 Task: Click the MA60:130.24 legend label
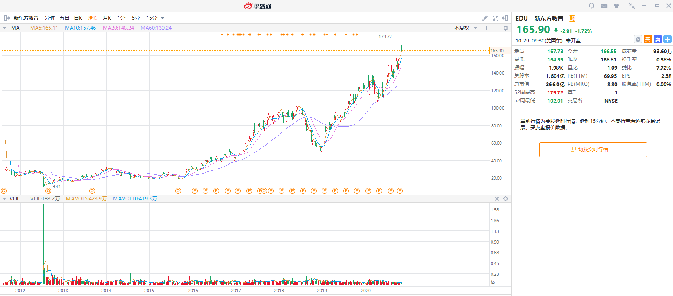[x=156, y=28]
